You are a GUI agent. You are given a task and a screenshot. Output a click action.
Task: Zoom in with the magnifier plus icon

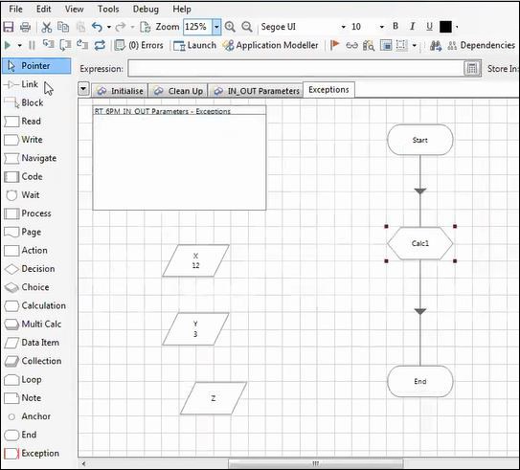point(230,27)
